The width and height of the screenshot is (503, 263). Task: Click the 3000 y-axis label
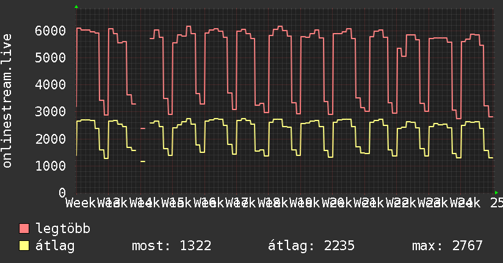point(51,112)
